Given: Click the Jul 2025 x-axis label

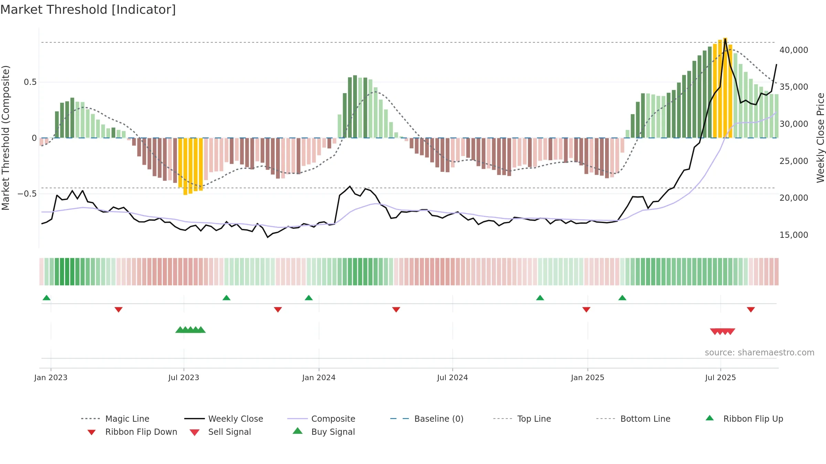Looking at the screenshot, I should [x=721, y=378].
